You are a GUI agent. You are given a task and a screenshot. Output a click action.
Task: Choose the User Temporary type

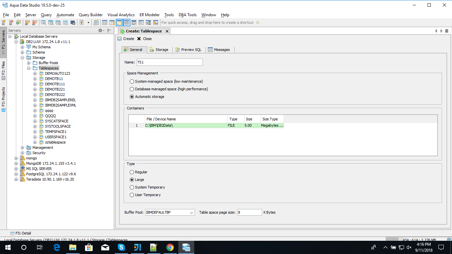(132, 195)
